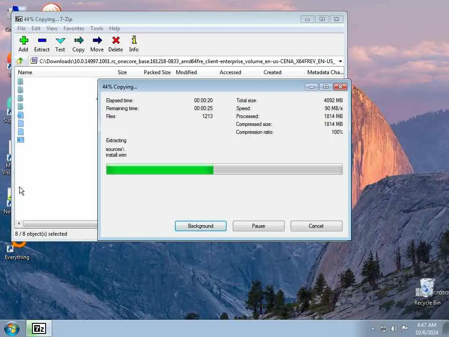Open the View menu
Image resolution: width=449 pixels, height=337 pixels.
52,29
